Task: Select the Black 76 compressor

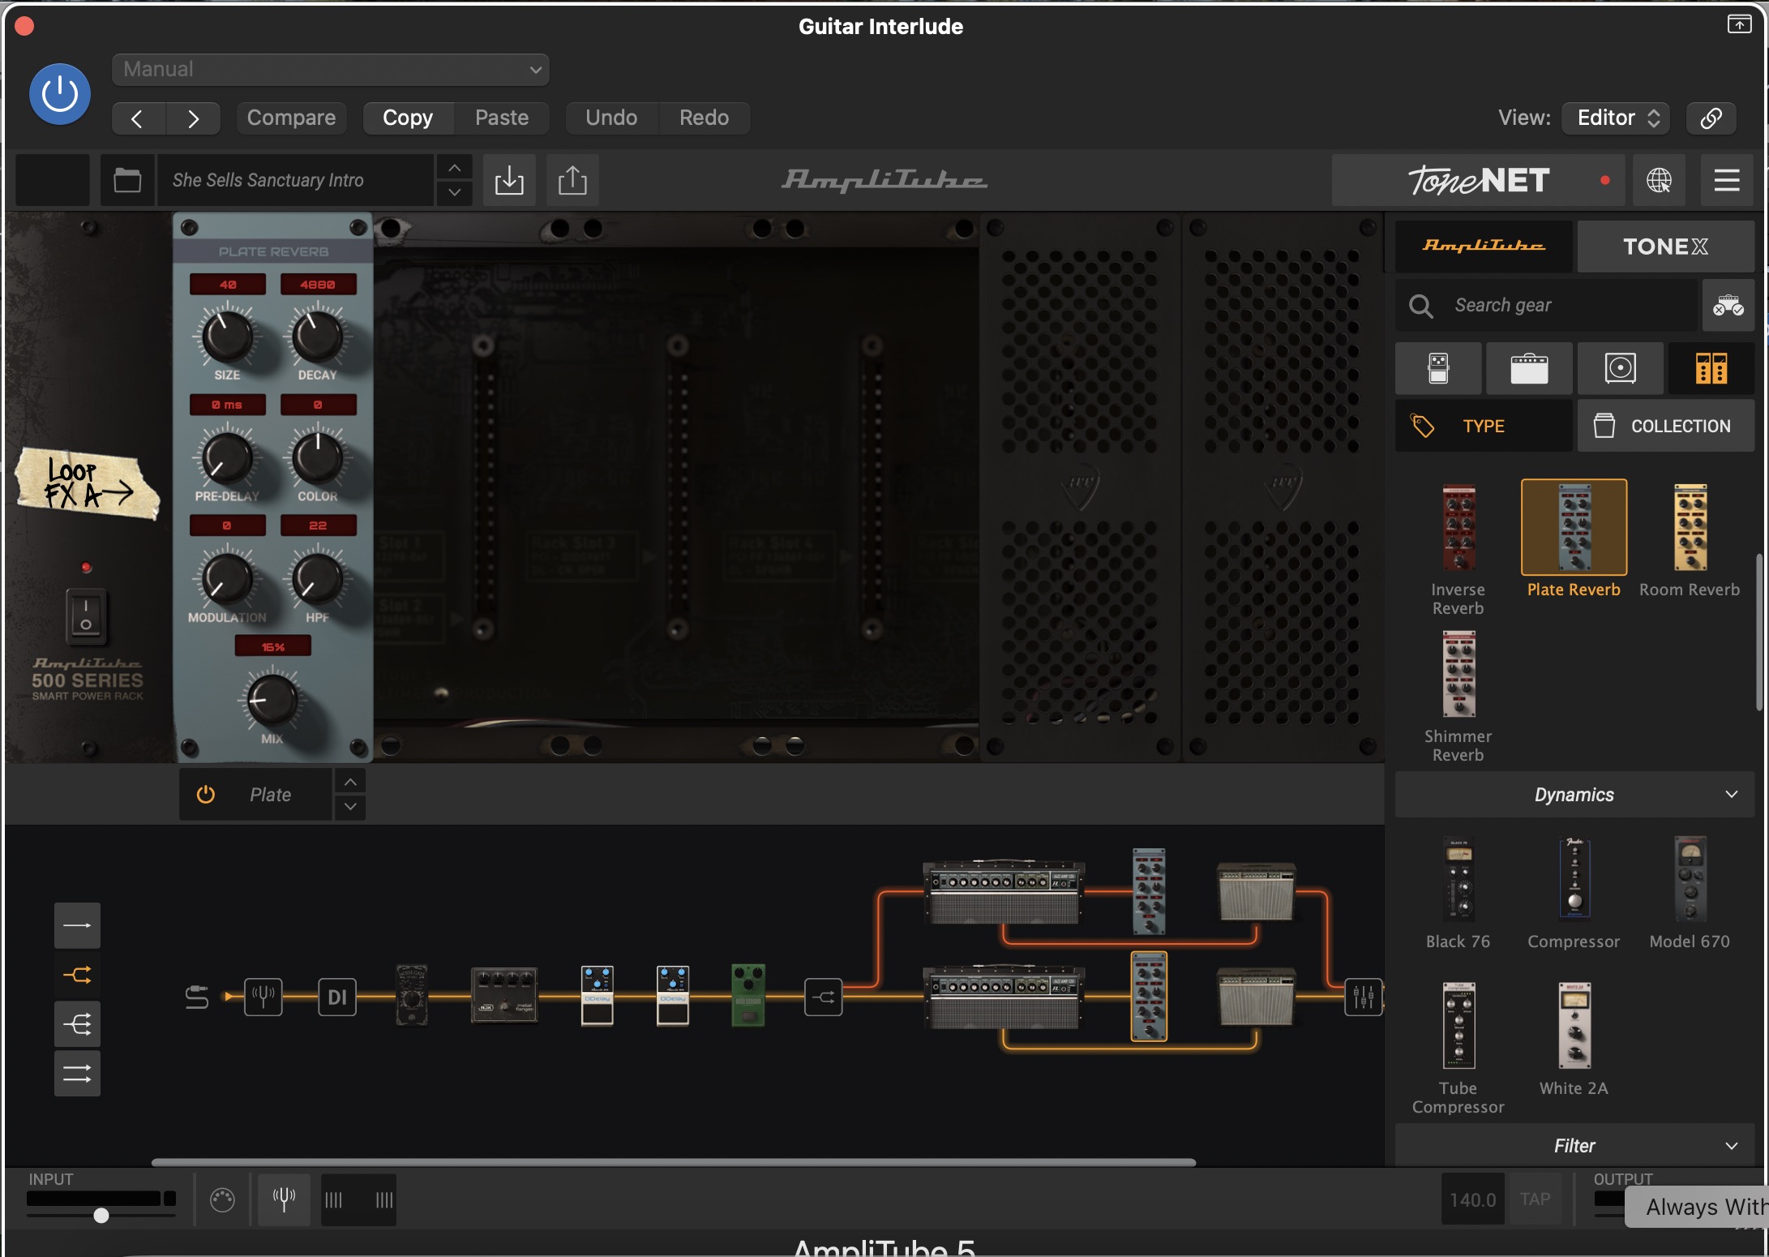Action: 1458,879
